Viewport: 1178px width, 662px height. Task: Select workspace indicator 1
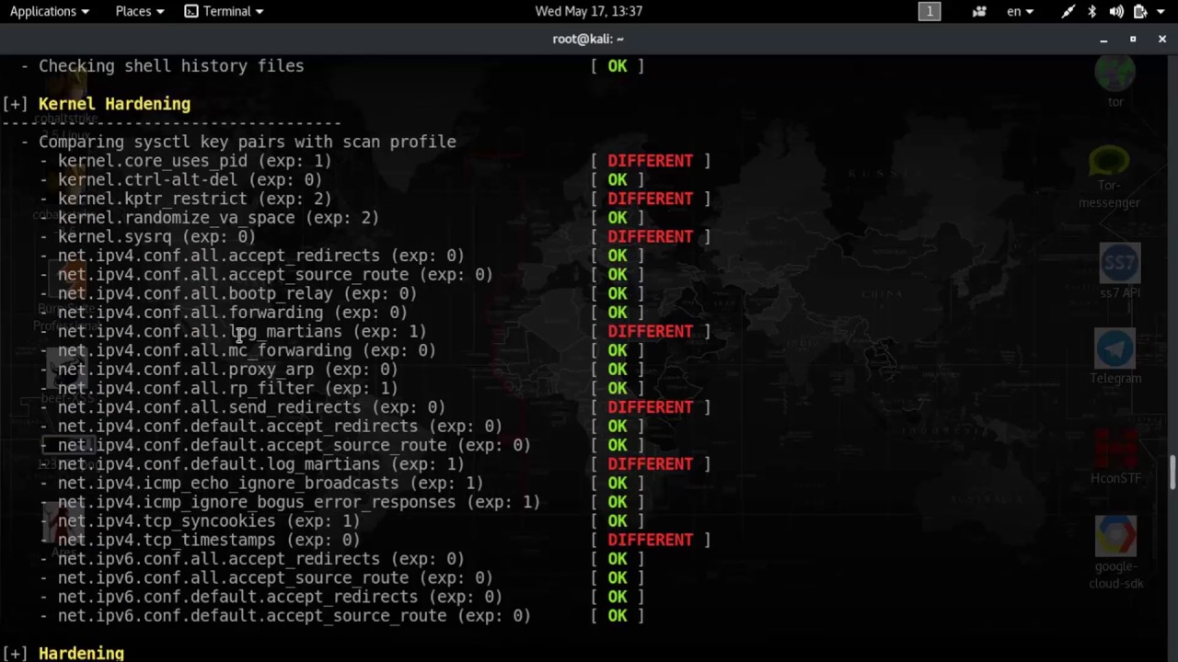(930, 11)
